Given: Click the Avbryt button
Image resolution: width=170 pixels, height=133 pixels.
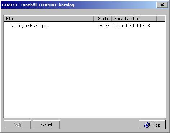Looking at the screenshot, I should pyautogui.click(x=46, y=125).
